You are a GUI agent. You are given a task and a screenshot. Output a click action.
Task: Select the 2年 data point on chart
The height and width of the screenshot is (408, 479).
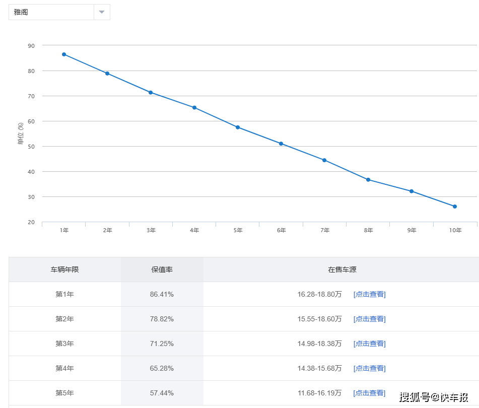[107, 74]
